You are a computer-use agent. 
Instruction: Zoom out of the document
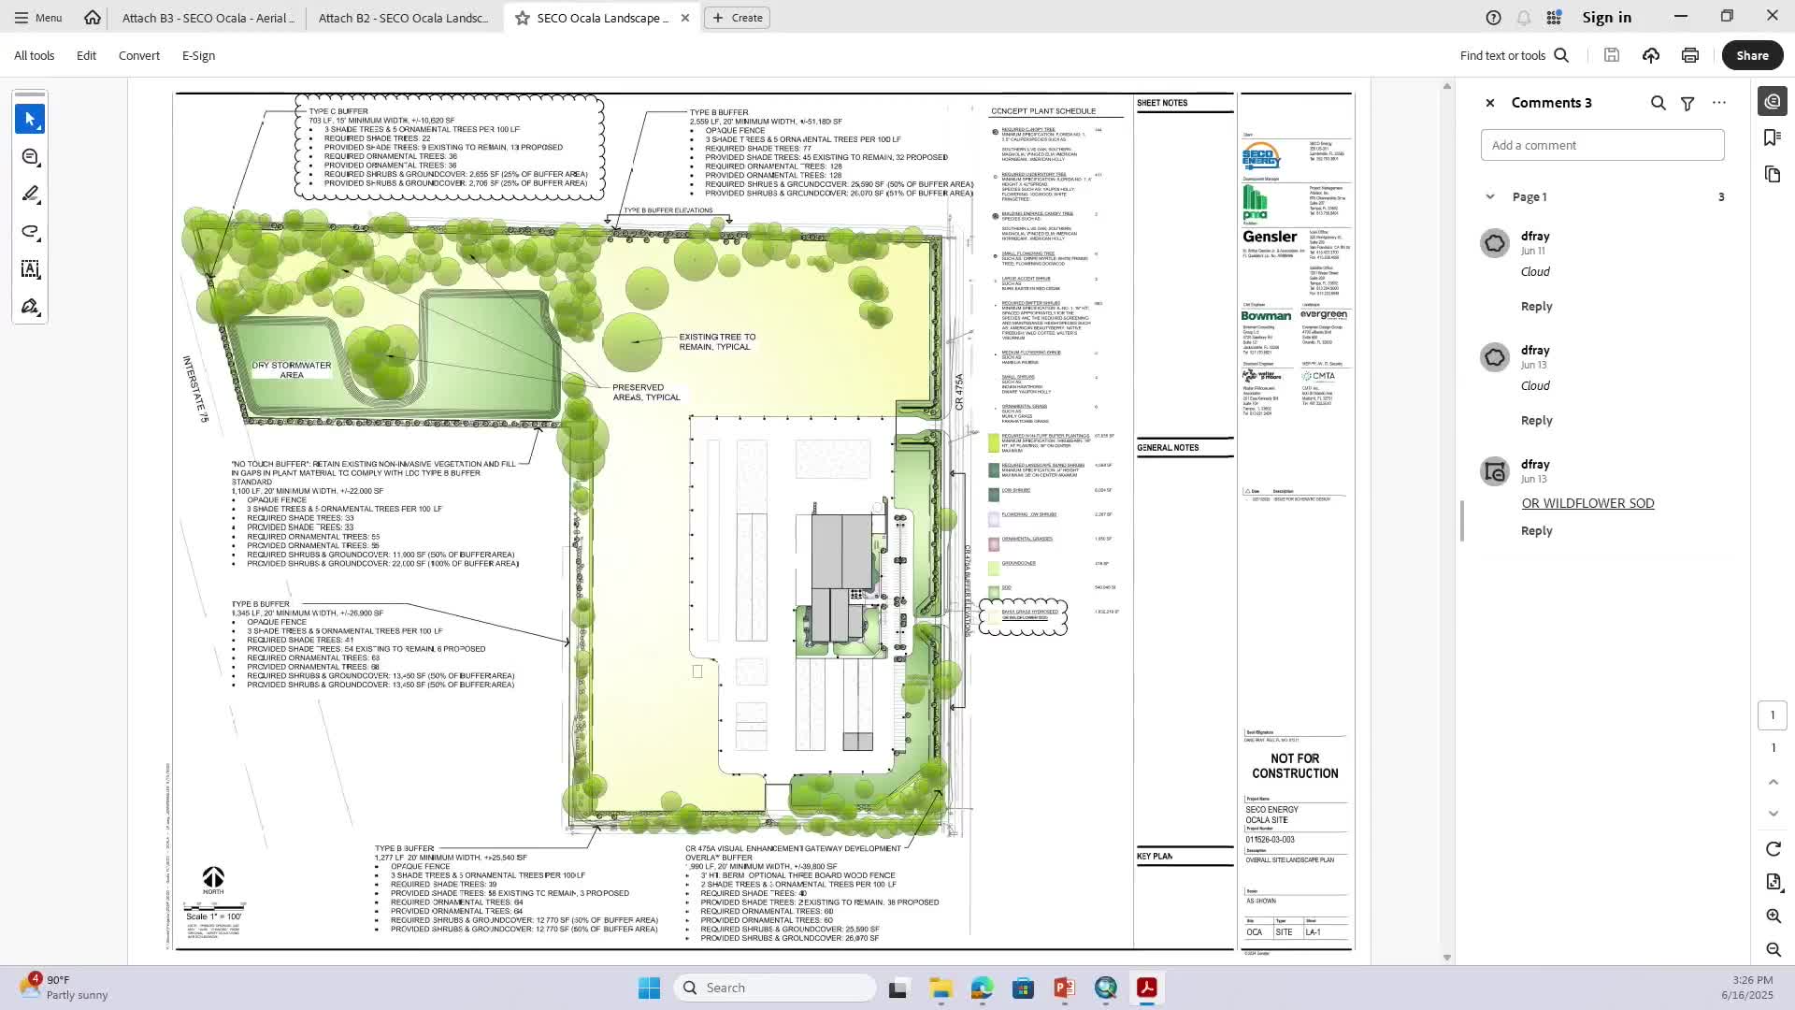click(x=1773, y=949)
